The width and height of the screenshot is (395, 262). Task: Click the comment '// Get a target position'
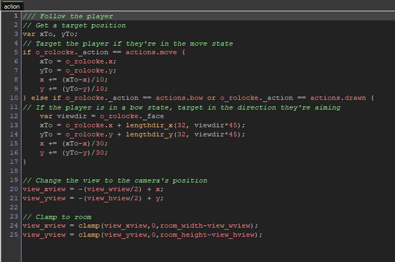tap(74, 25)
